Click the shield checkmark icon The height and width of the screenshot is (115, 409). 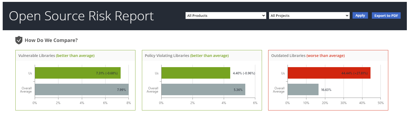click(19, 40)
